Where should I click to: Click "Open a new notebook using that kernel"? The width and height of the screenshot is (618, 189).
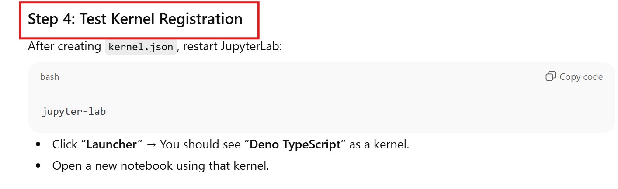coord(160,166)
